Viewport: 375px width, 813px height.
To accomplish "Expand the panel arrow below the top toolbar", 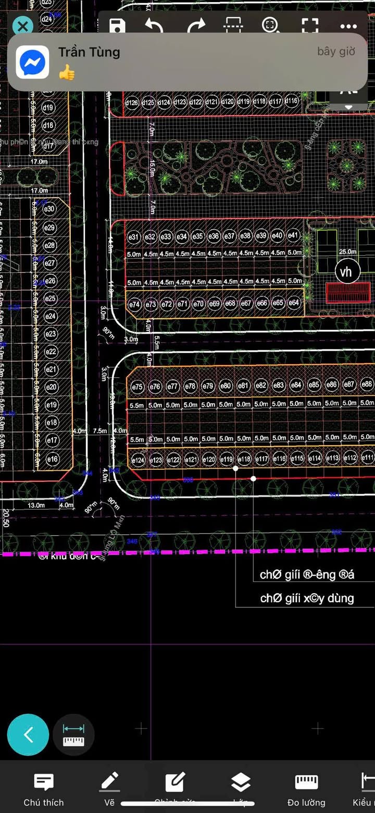I will (348, 106).
